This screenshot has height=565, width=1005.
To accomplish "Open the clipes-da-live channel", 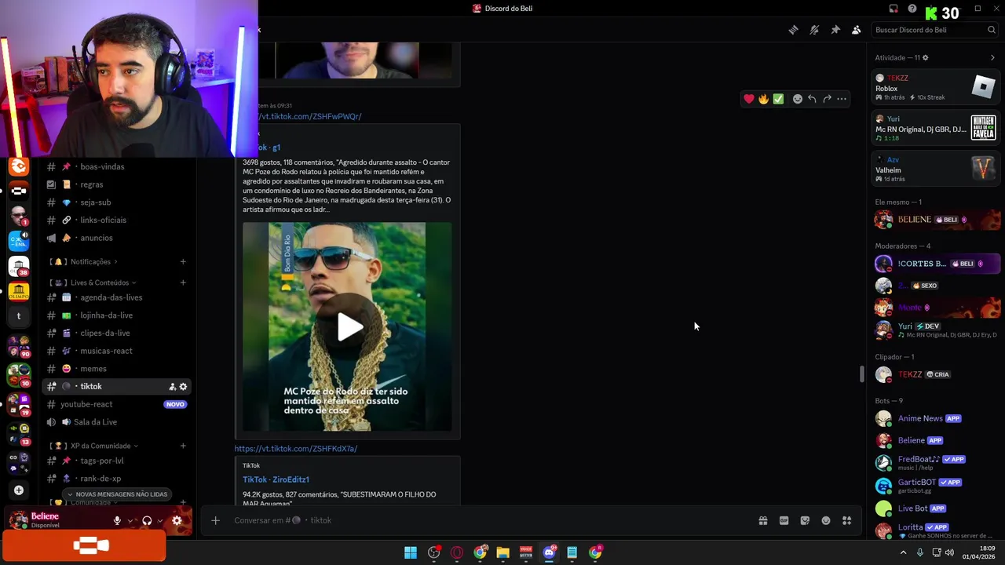I will [104, 334].
